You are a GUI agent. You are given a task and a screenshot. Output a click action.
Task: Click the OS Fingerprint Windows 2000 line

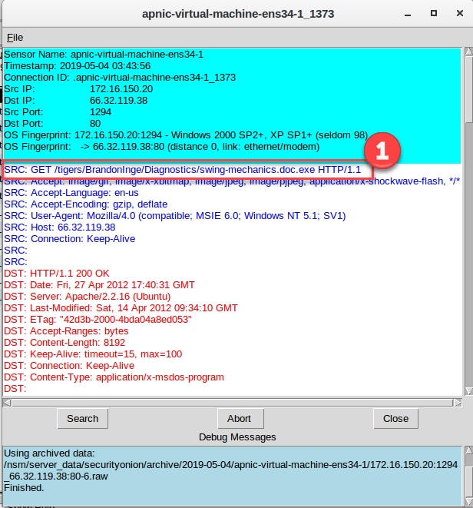[186, 135]
